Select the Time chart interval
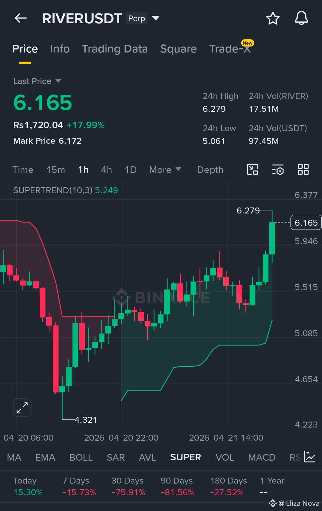 23,170
